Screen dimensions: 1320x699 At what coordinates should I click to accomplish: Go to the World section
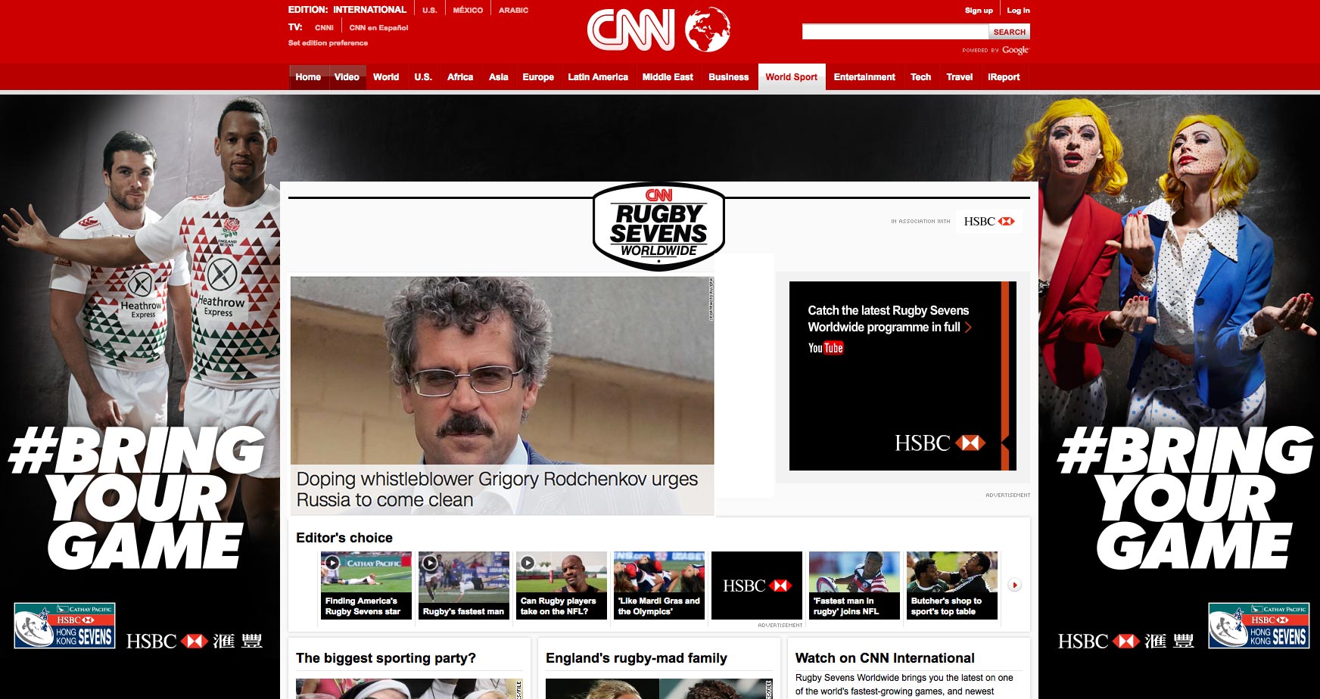pos(386,77)
